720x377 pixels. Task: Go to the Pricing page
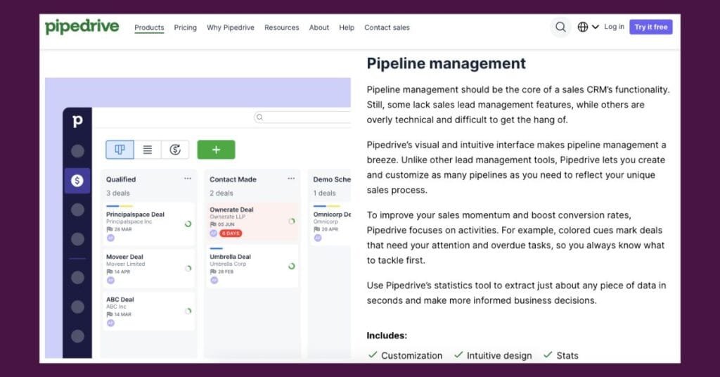click(185, 27)
